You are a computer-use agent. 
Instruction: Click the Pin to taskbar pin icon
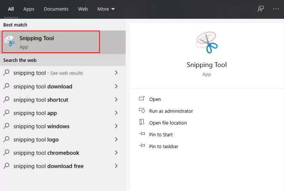[x=142, y=146]
